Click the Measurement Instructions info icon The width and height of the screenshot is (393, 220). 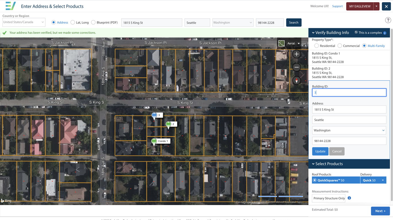coord(349,198)
